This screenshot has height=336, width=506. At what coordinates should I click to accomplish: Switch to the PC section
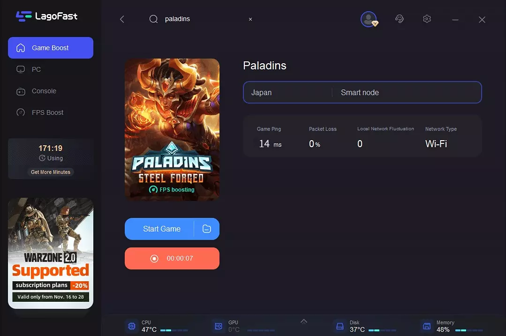pyautogui.click(x=51, y=69)
